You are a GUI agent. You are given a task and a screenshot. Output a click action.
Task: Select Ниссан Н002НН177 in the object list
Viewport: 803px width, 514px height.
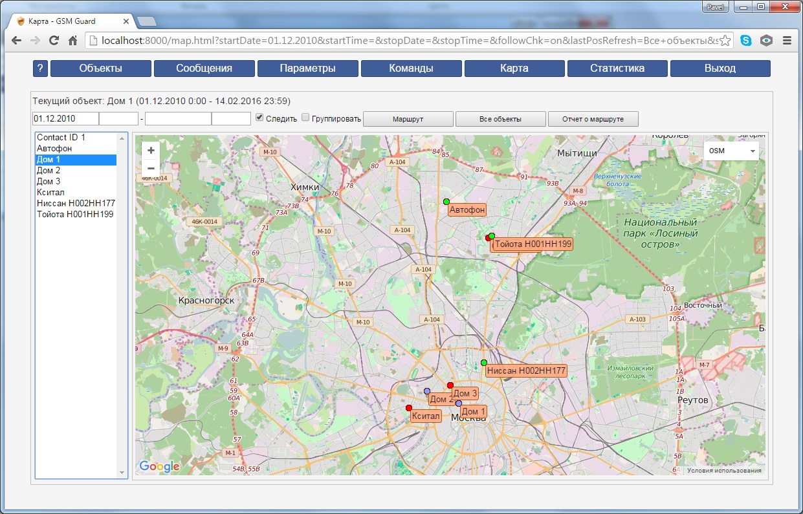76,204
